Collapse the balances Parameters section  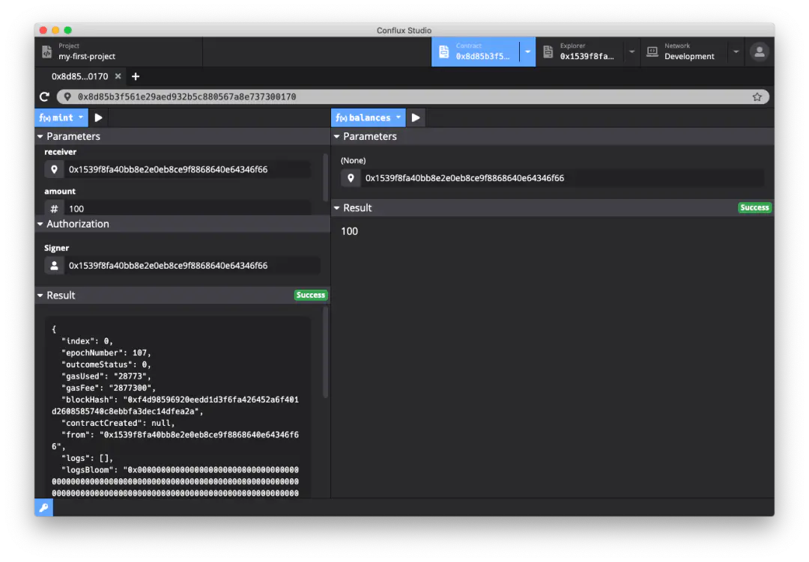pyautogui.click(x=553, y=136)
